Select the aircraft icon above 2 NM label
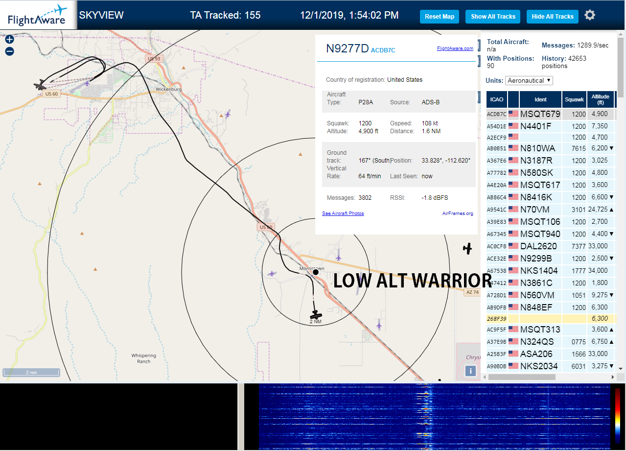 [x=316, y=314]
